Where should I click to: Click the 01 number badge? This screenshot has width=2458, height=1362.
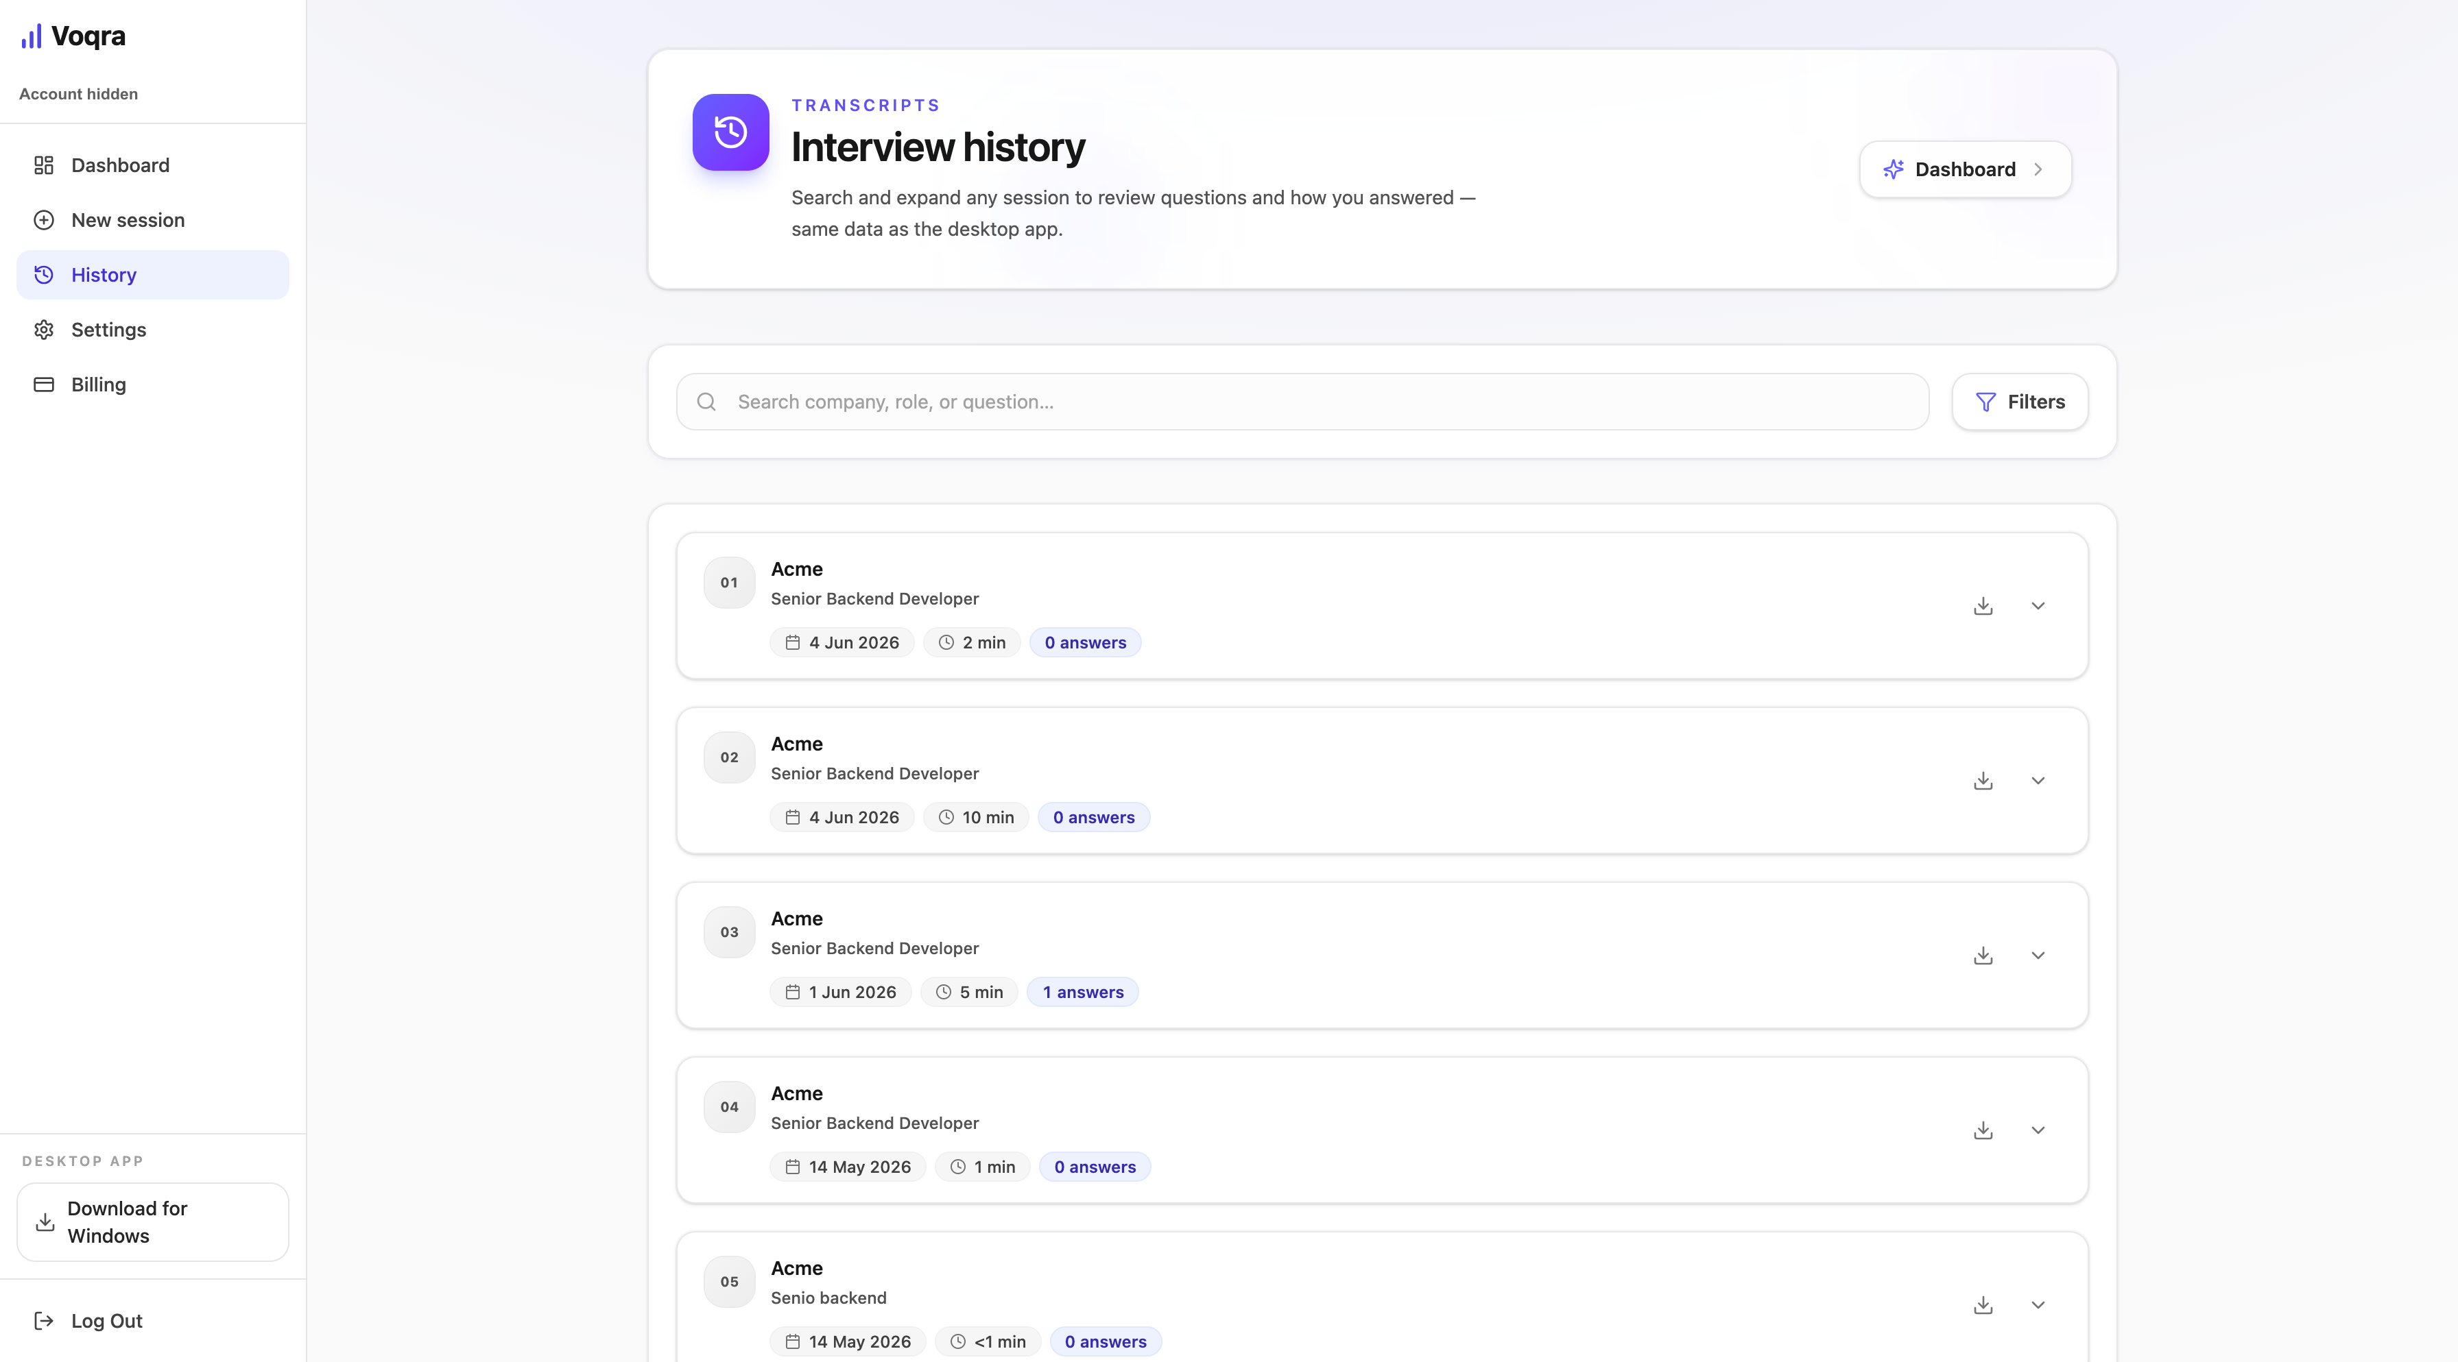729,582
